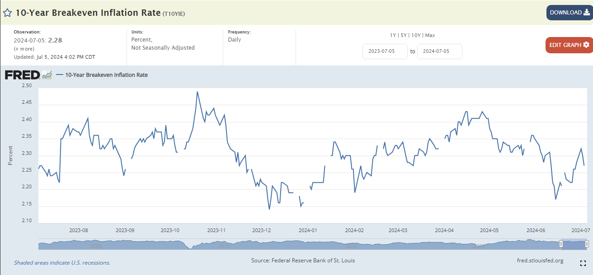
Task: Open the chart in fullscreen view
Action: [583, 263]
